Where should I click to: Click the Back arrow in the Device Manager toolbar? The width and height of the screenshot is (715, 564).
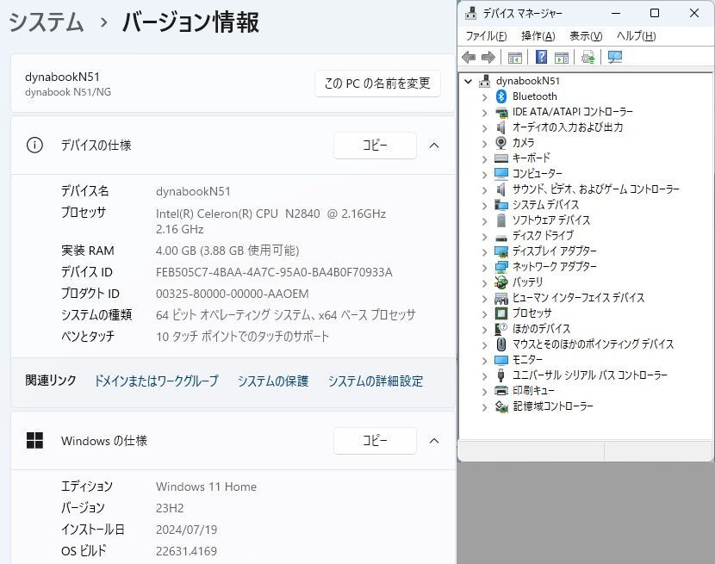pos(469,58)
